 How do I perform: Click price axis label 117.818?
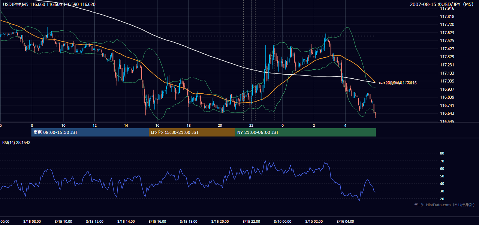447,16
